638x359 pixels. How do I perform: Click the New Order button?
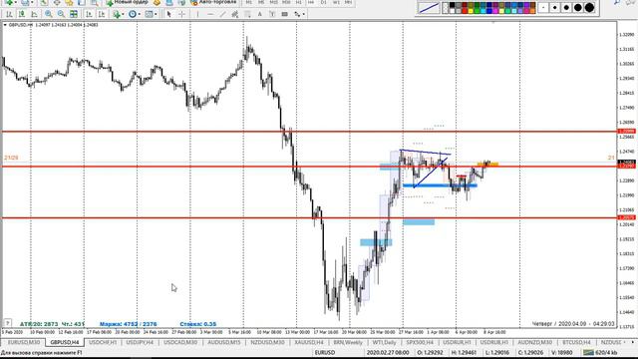(x=128, y=2)
